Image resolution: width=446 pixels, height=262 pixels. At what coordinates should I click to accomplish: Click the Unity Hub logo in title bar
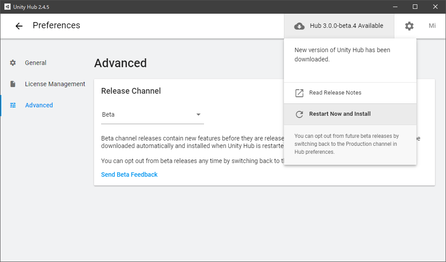pos(8,7)
